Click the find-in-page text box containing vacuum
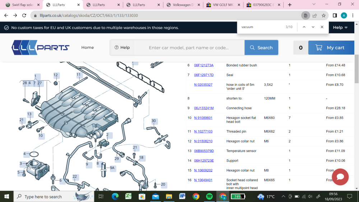Screen dimensions: 359x202 click(x=261, y=27)
